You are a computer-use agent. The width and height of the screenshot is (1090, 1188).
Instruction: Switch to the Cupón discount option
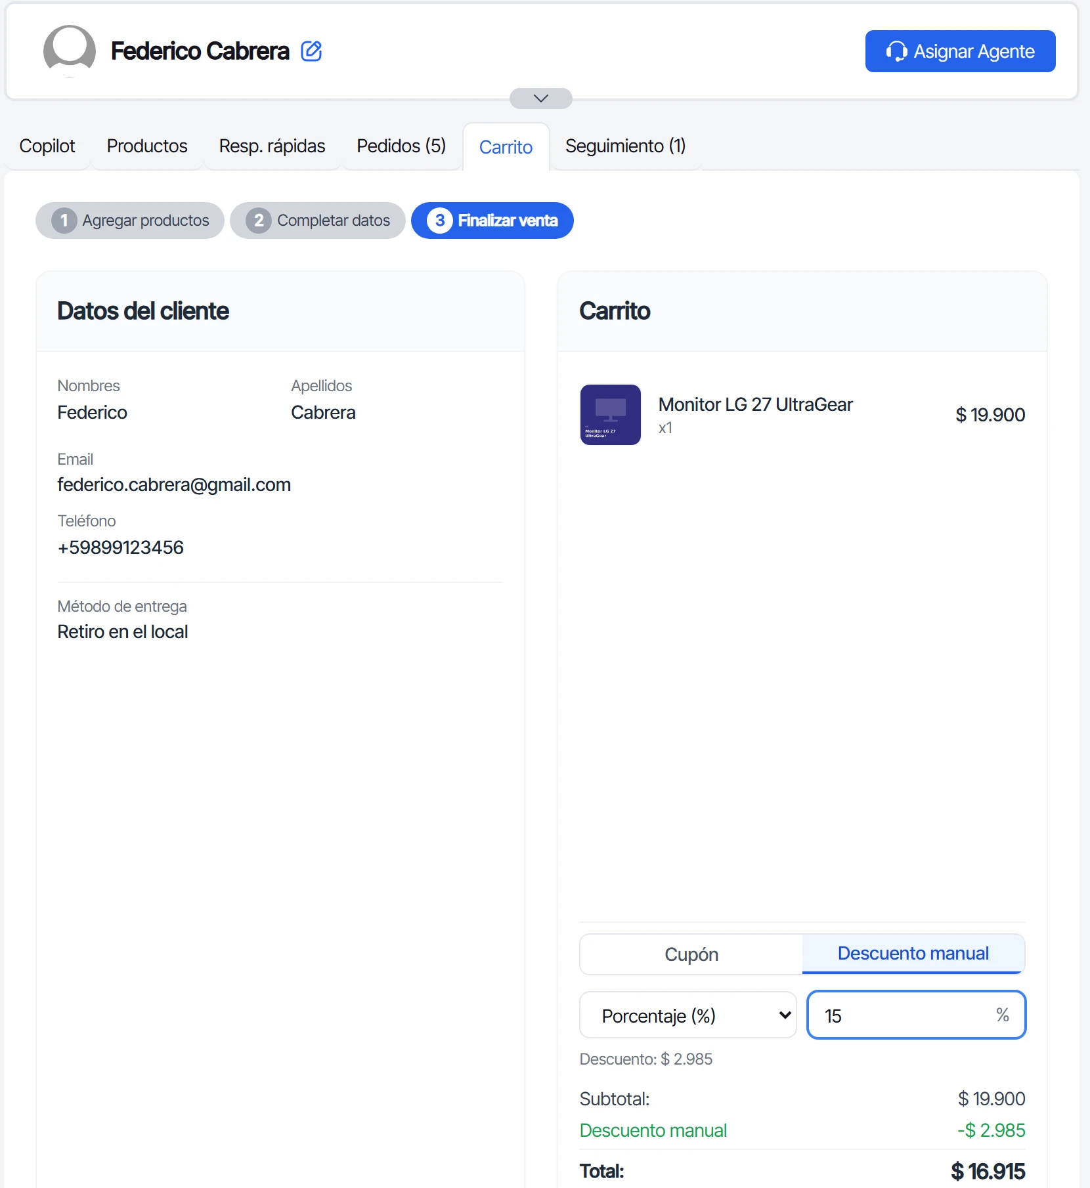pos(691,954)
